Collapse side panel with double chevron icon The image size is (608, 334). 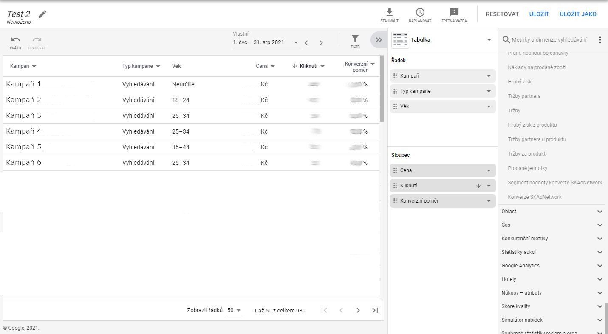click(379, 40)
